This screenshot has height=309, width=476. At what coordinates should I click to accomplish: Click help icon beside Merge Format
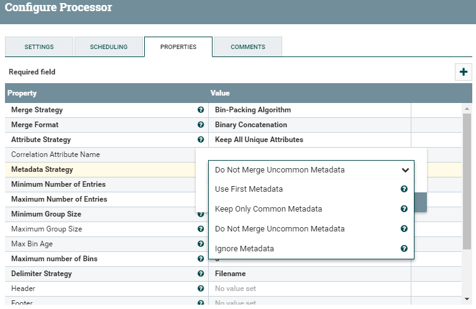201,125
